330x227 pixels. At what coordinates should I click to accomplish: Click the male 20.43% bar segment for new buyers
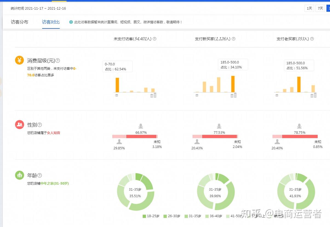[x=197, y=136]
